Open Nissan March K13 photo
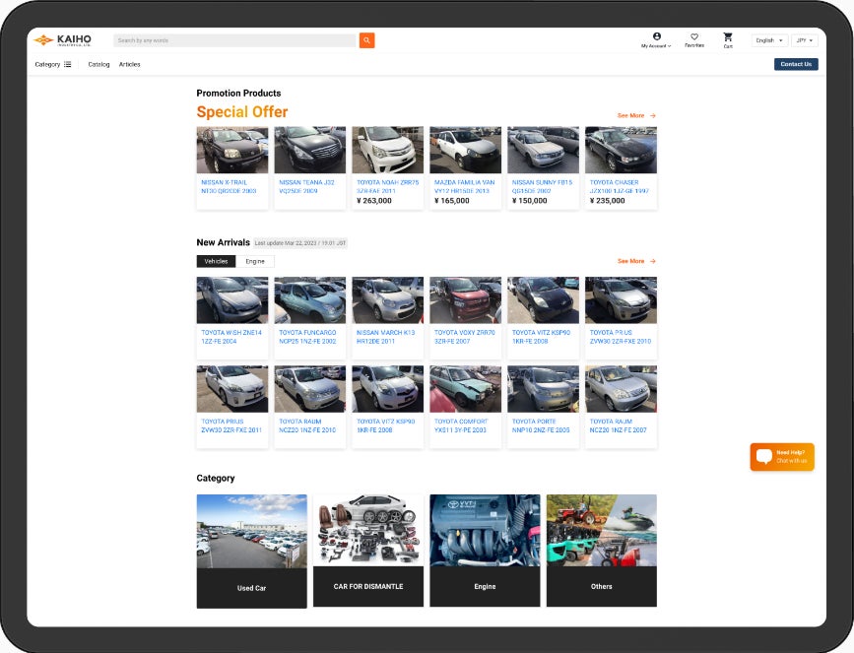Screen dimensions: 854x653 [387, 300]
